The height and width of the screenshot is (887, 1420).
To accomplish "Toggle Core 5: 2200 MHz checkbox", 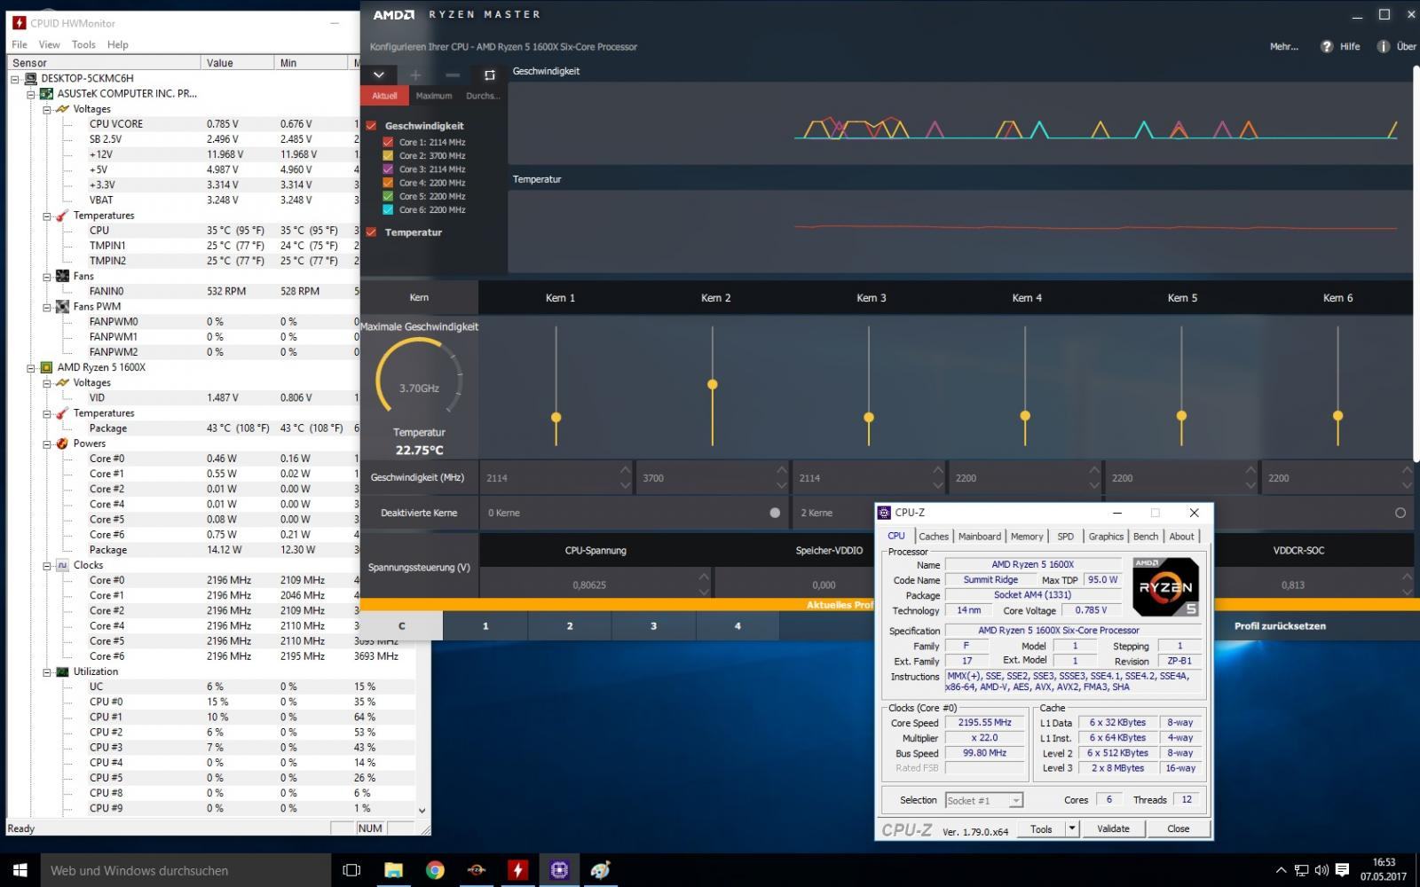I will click(x=388, y=196).
